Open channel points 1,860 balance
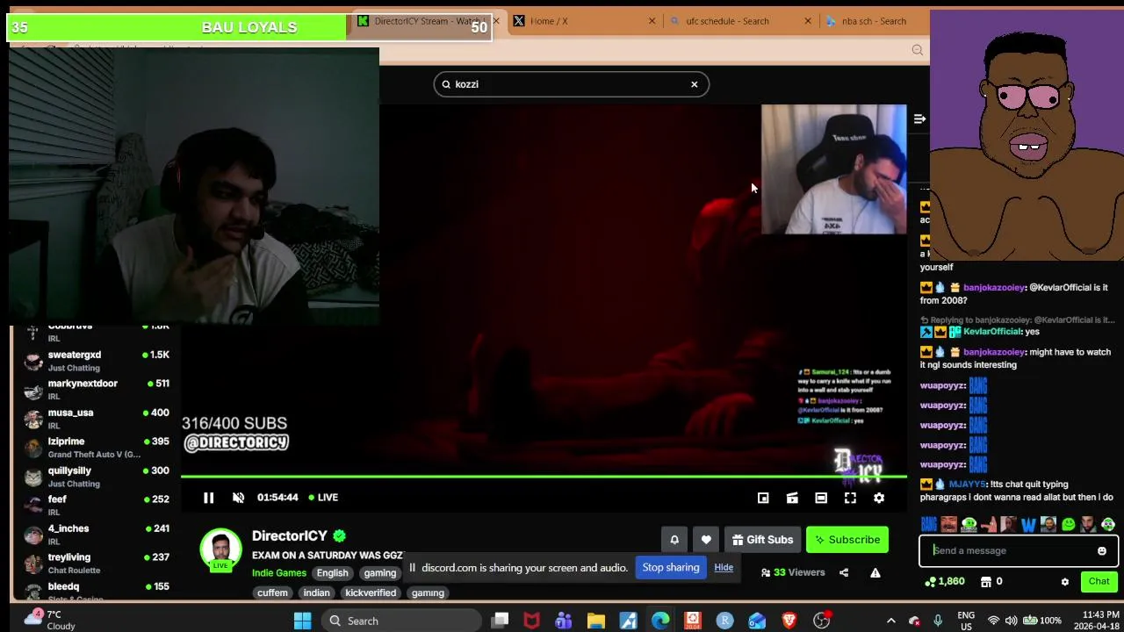The width and height of the screenshot is (1124, 632). coord(945,581)
